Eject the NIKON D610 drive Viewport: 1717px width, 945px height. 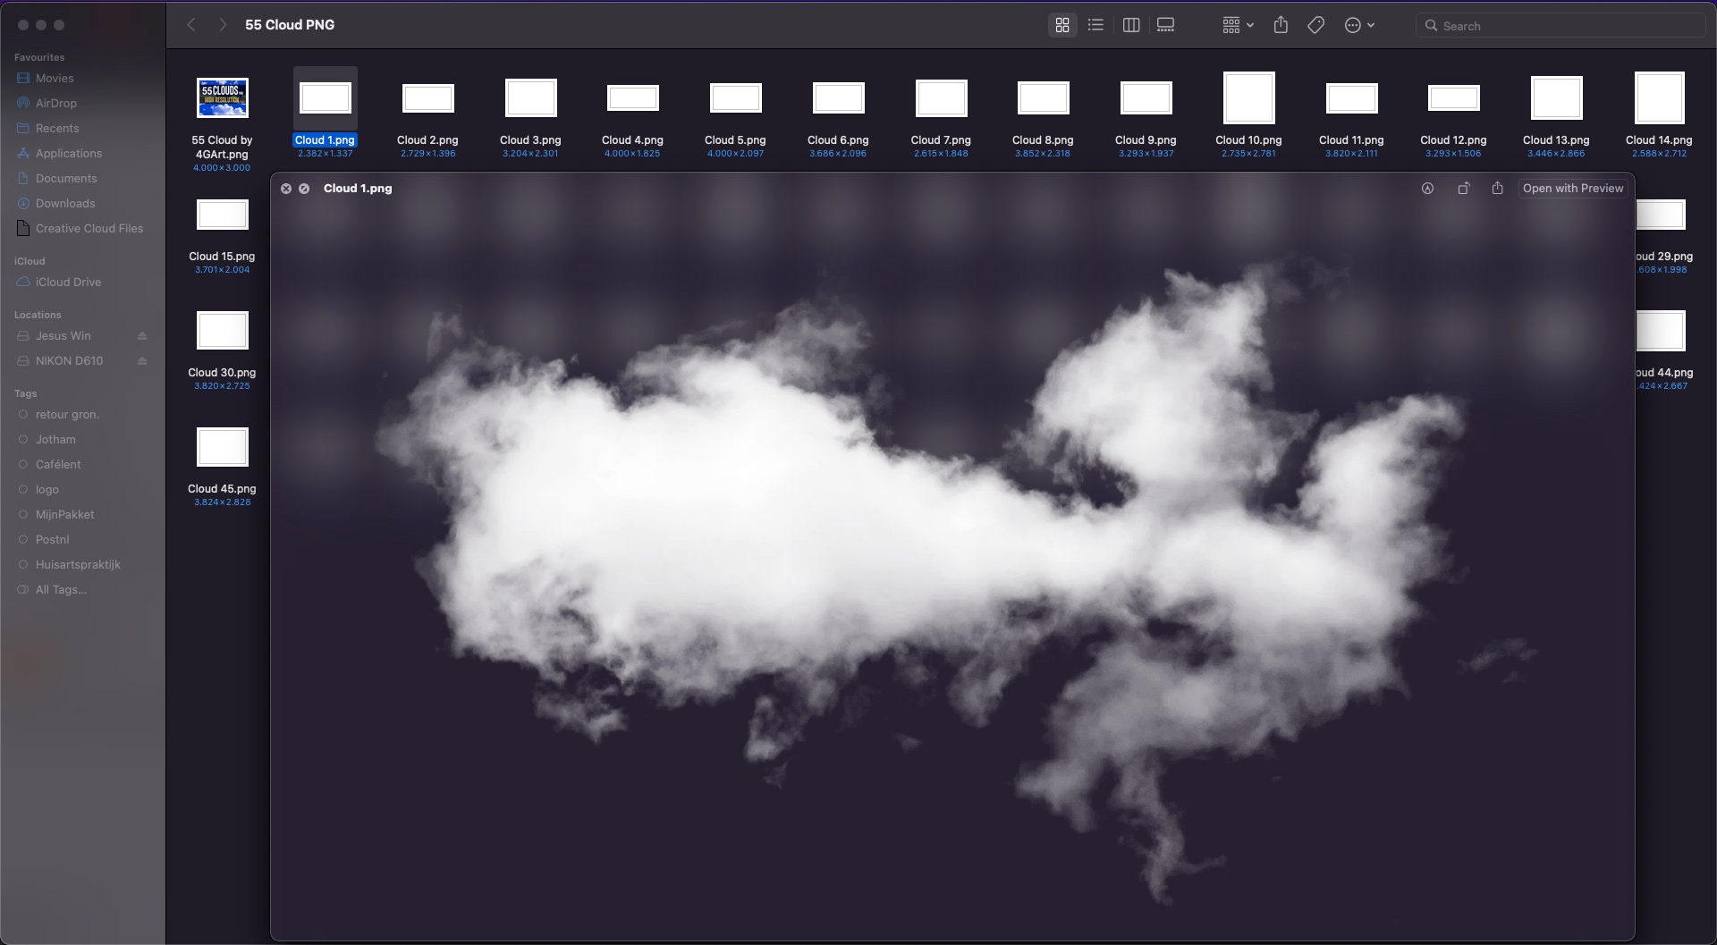point(143,360)
